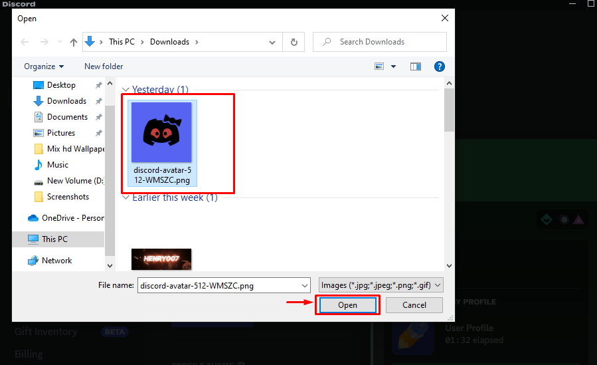Create a New folder
This screenshot has height=365, width=597.
104,66
